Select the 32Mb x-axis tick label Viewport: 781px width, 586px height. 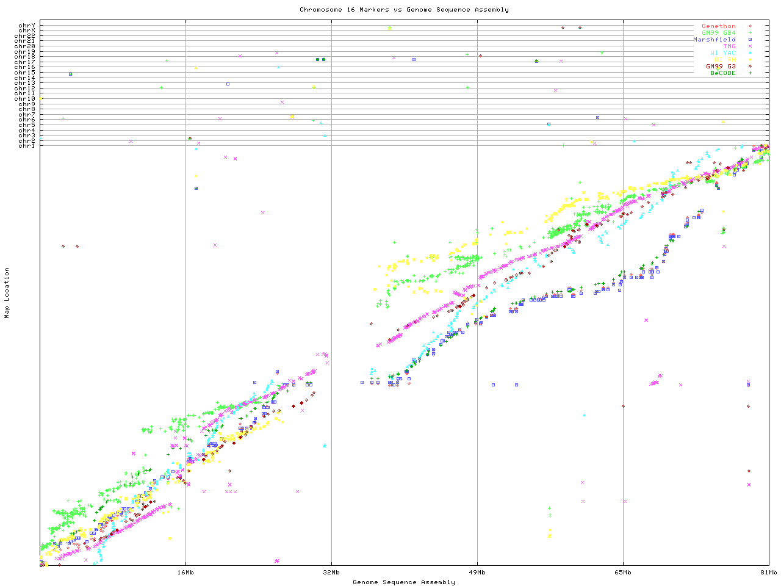pos(331,573)
